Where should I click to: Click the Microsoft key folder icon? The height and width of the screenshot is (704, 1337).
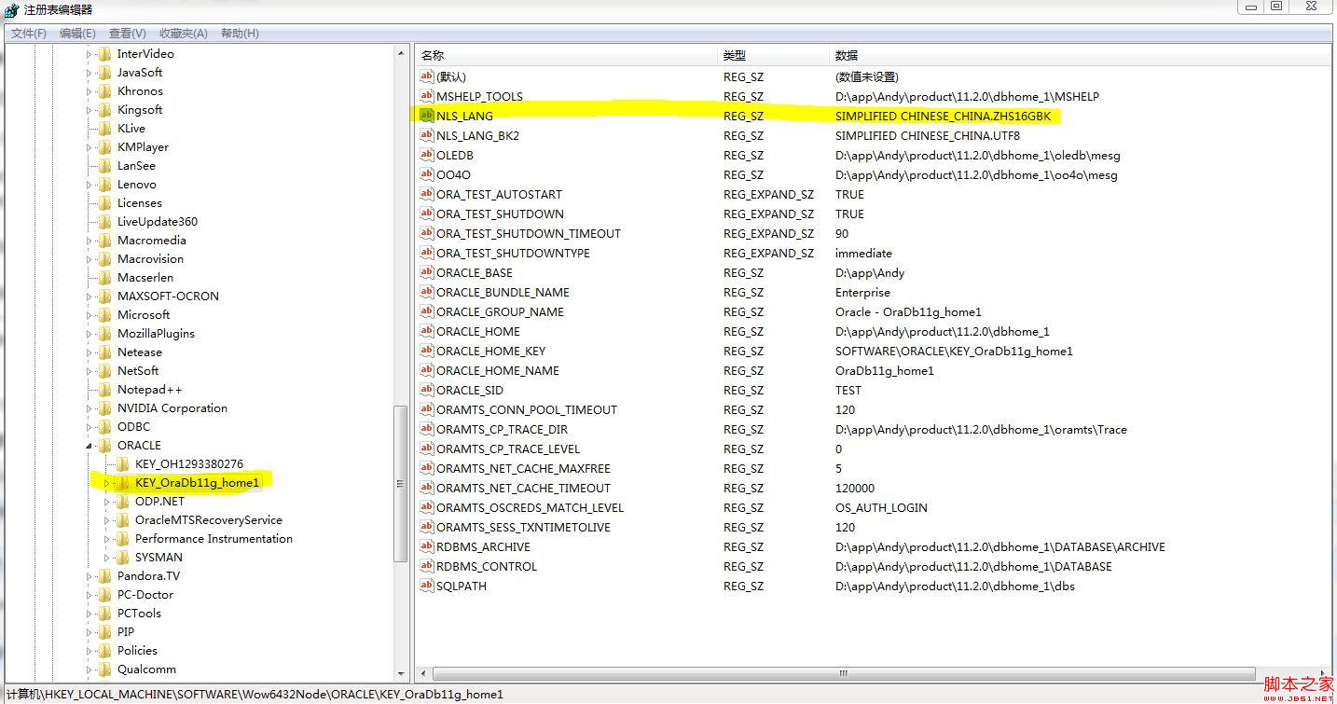pos(104,314)
